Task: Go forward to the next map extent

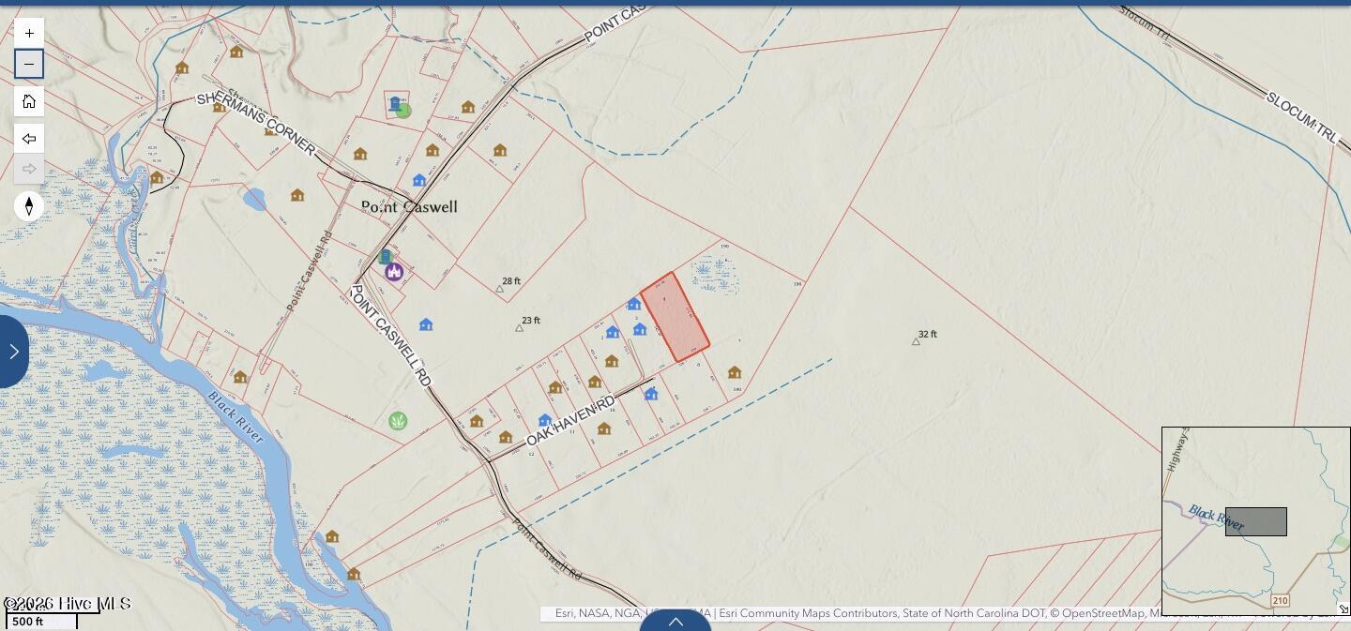Action: [29, 169]
